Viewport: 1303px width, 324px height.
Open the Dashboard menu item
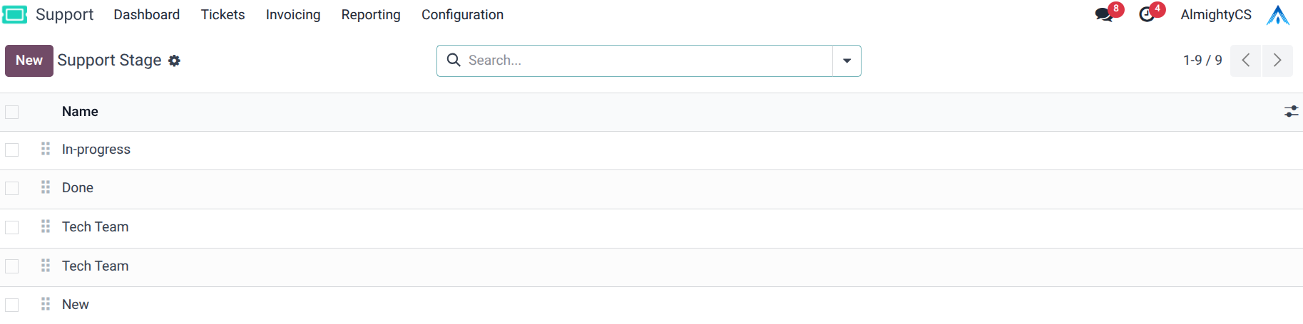pos(146,15)
